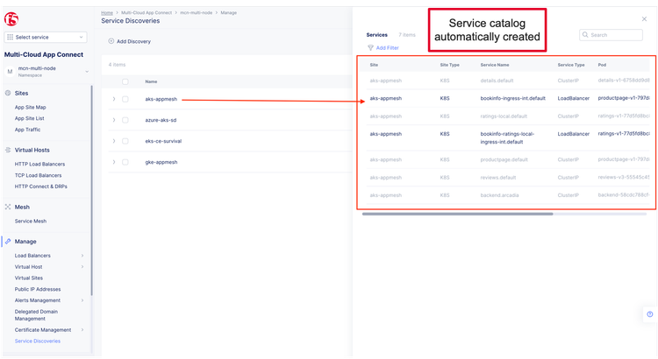Click the help icon at bottom right
Viewport: 658px width, 359px height.
click(x=649, y=313)
